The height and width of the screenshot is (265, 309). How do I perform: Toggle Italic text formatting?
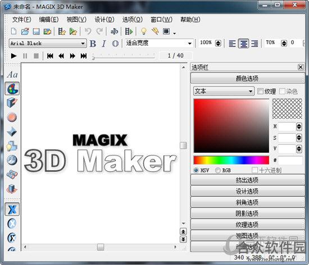pyautogui.click(x=104, y=43)
